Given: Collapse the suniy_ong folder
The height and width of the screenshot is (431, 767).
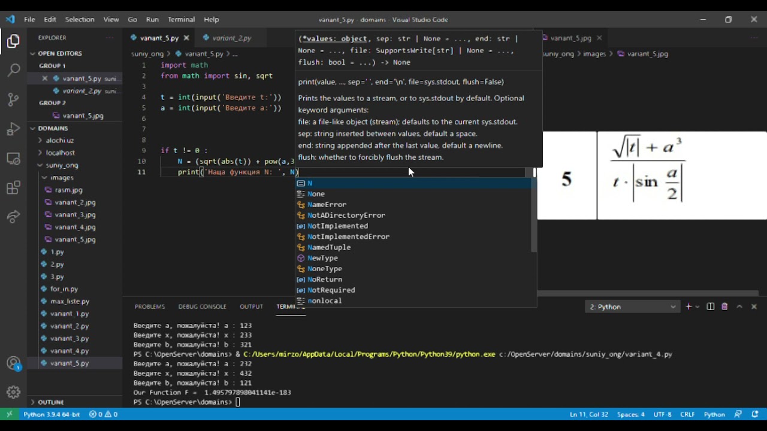Looking at the screenshot, I should click(x=62, y=165).
